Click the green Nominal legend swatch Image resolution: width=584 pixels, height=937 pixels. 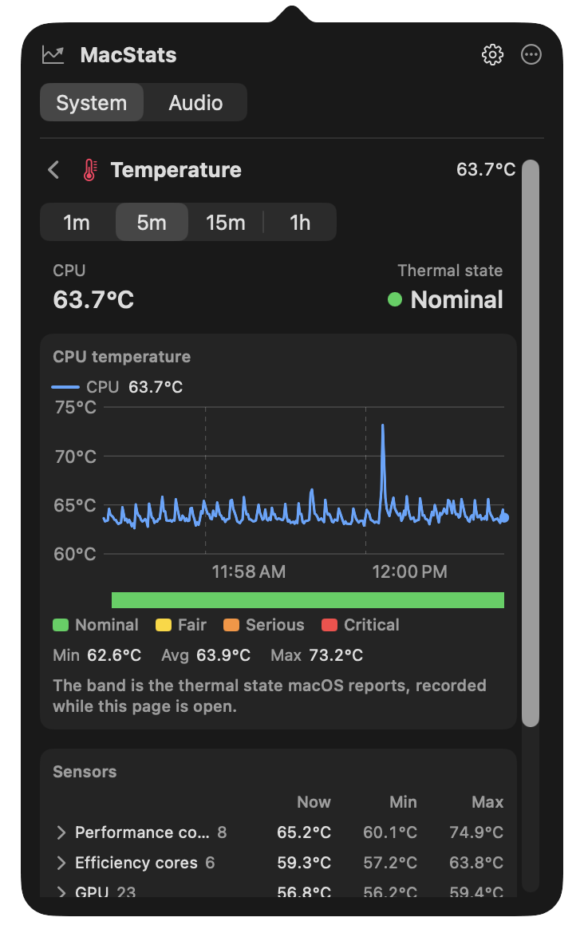[x=61, y=625]
